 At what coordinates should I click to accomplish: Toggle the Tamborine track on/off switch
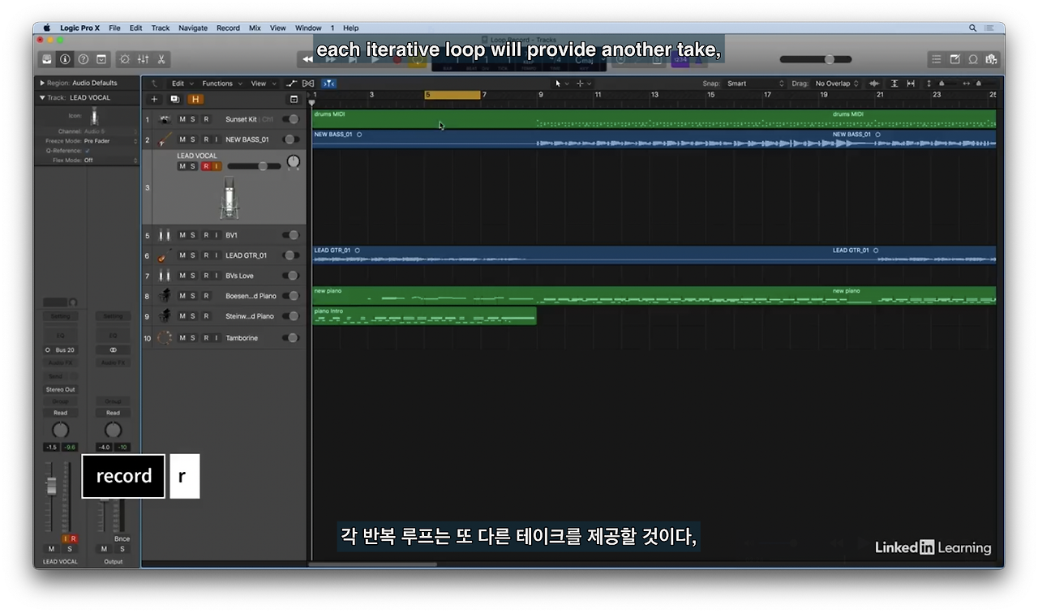(x=290, y=337)
